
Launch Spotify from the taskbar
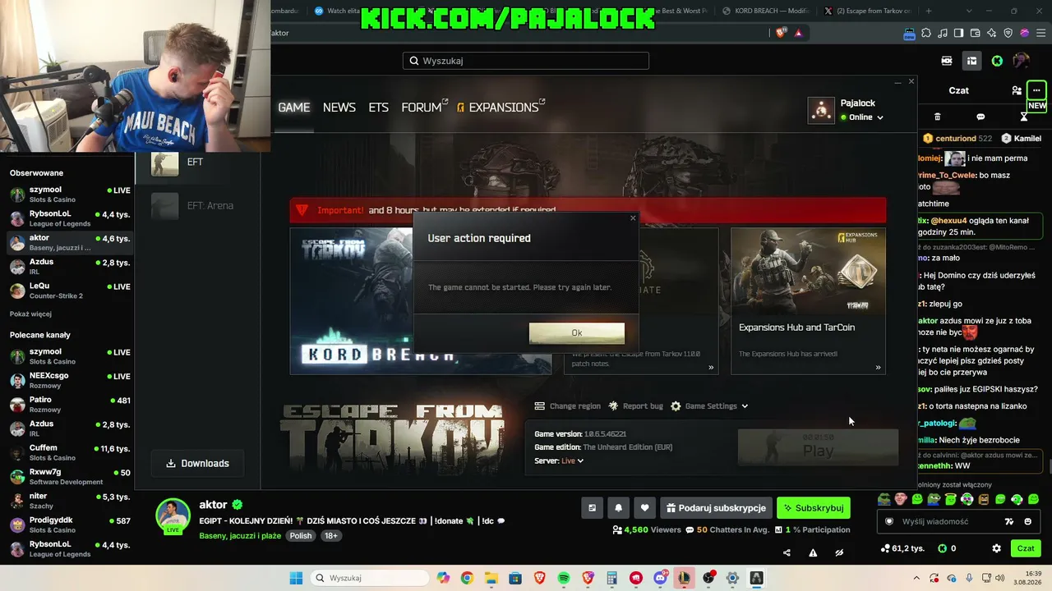(x=564, y=578)
